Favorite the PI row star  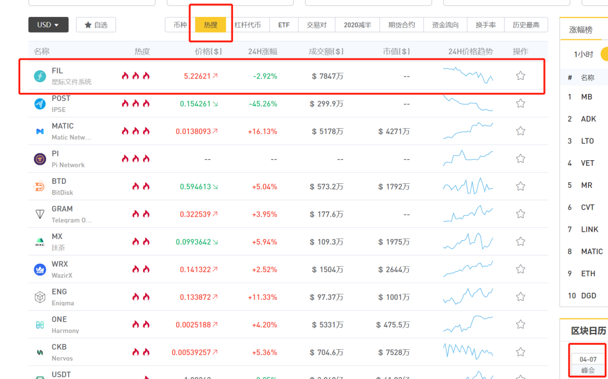tap(521, 159)
